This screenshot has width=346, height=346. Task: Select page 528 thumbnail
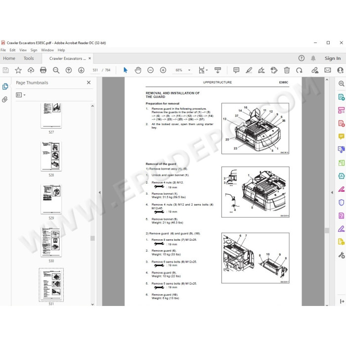[x=51, y=156]
